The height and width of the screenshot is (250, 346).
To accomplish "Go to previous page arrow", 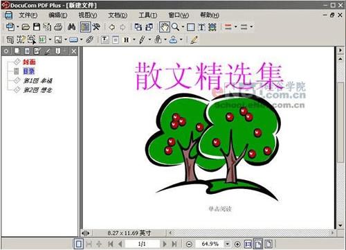I will pos(120,244).
